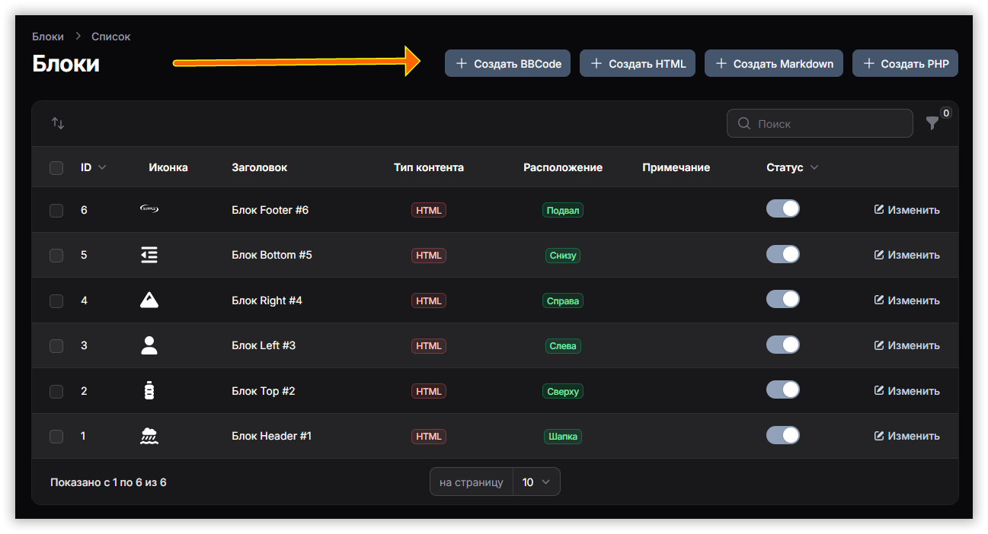Disable the status toggle for Блок Footer #6
The height and width of the screenshot is (534, 988).
click(x=782, y=209)
